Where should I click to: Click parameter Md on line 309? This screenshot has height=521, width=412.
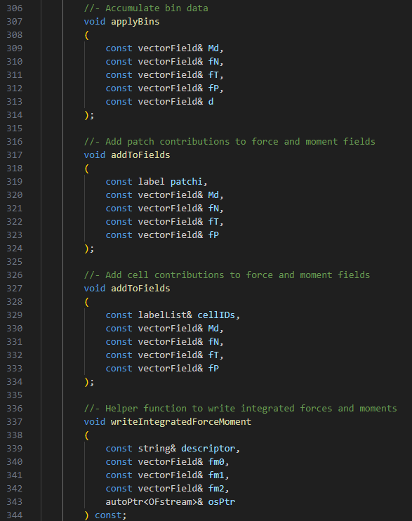pos(213,48)
